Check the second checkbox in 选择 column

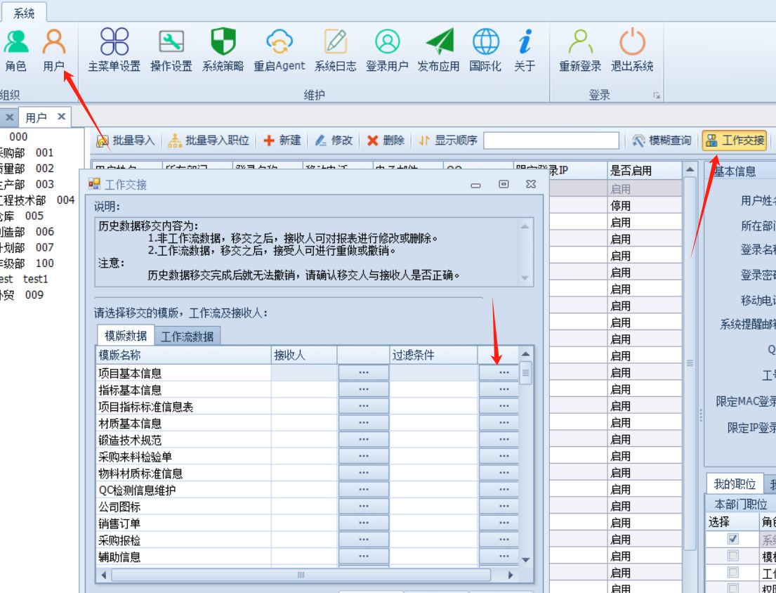tap(733, 556)
